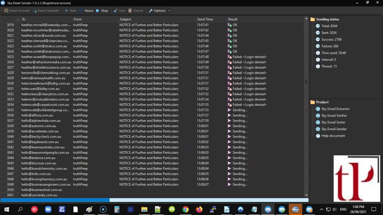
Task: Click the Start sending button
Action: [71, 11]
